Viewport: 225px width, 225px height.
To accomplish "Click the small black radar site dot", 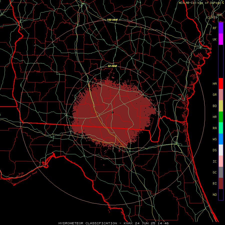I will [113, 112].
